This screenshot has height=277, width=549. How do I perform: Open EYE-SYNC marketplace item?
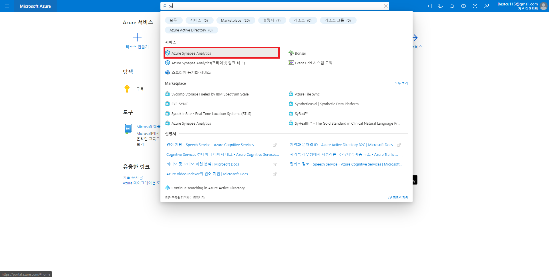pyautogui.click(x=180, y=104)
